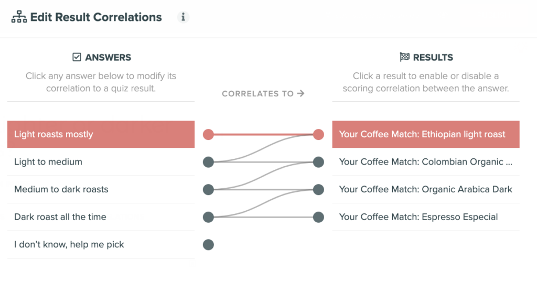Select the Dark roast all the time answer

tap(101, 217)
